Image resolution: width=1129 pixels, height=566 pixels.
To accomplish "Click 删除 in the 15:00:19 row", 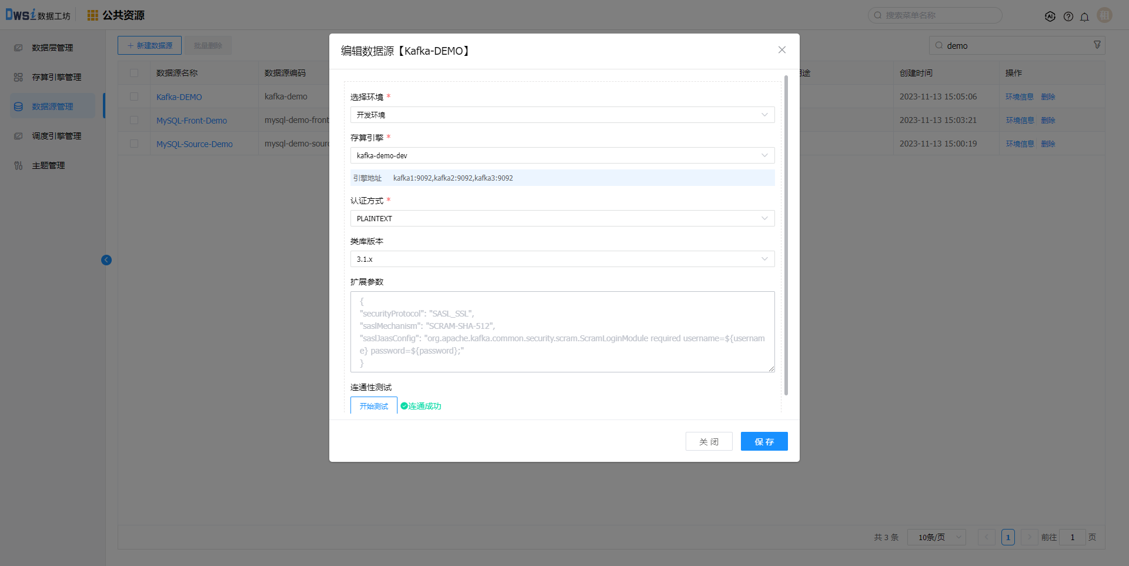I will pyautogui.click(x=1048, y=144).
